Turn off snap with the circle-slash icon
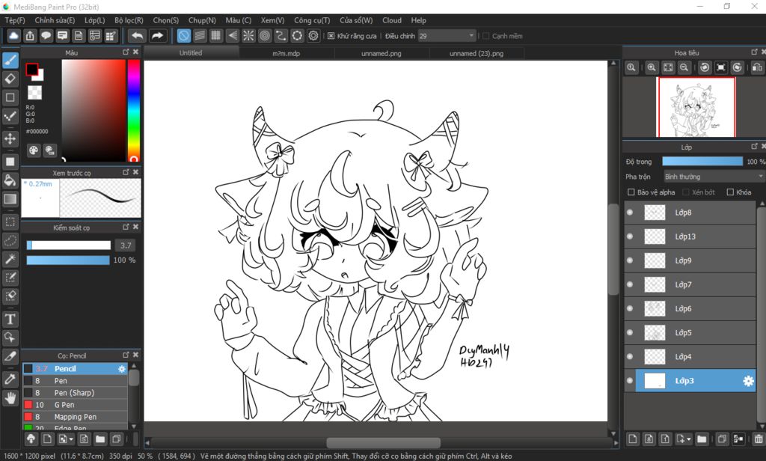Viewport: 766px width, 461px height. click(x=184, y=36)
